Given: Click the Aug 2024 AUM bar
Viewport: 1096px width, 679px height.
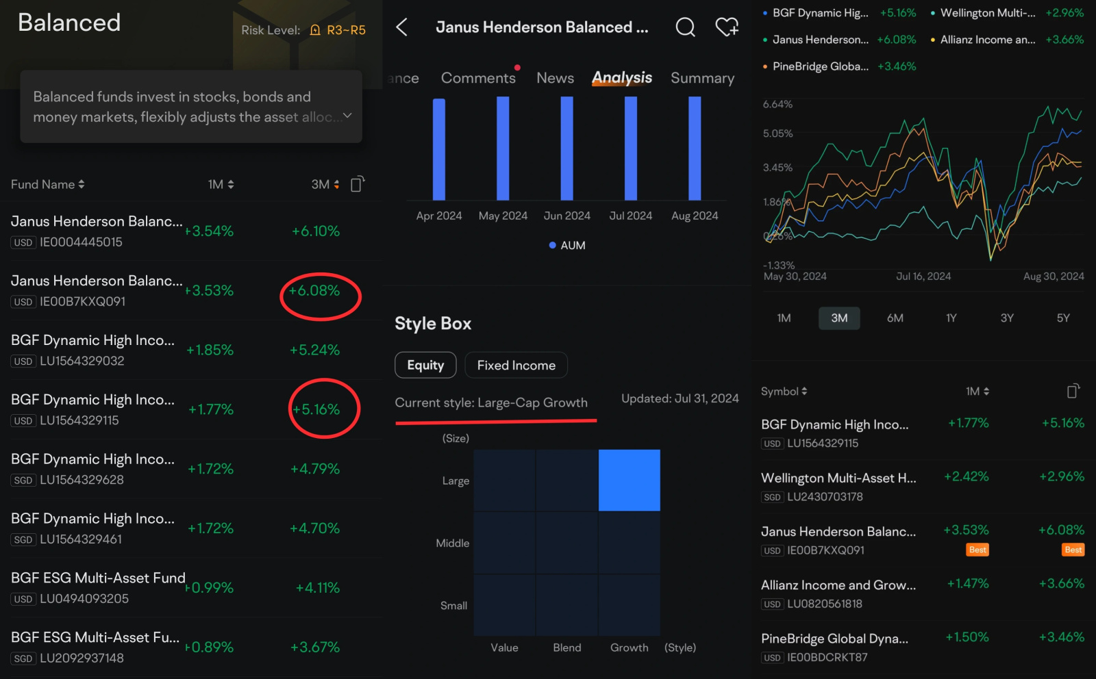Looking at the screenshot, I should (x=695, y=148).
